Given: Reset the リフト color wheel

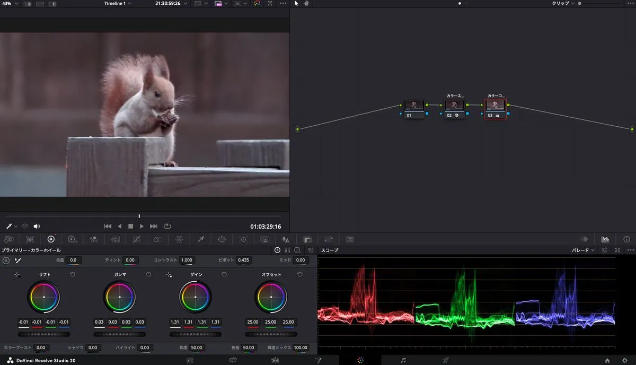Looking at the screenshot, I should pos(73,274).
